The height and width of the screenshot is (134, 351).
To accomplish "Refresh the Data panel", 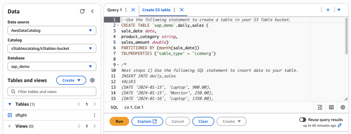I will point(82,11).
